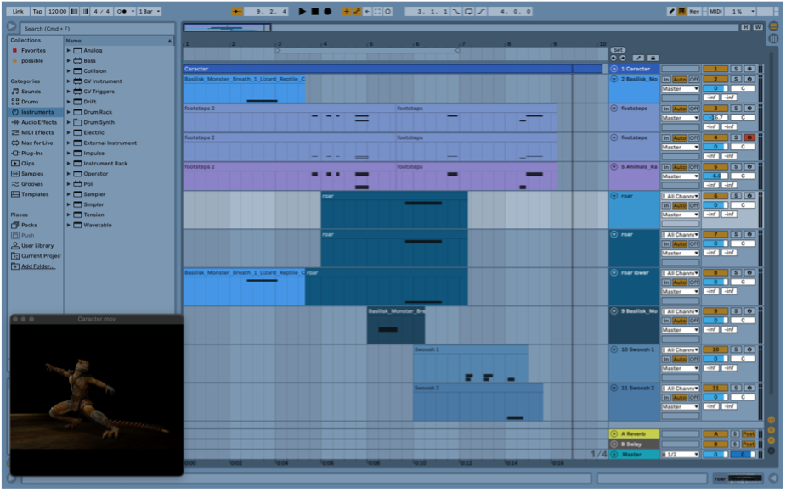Jump to the previous locator arrow
This screenshot has width=786, height=492.
click(614, 58)
